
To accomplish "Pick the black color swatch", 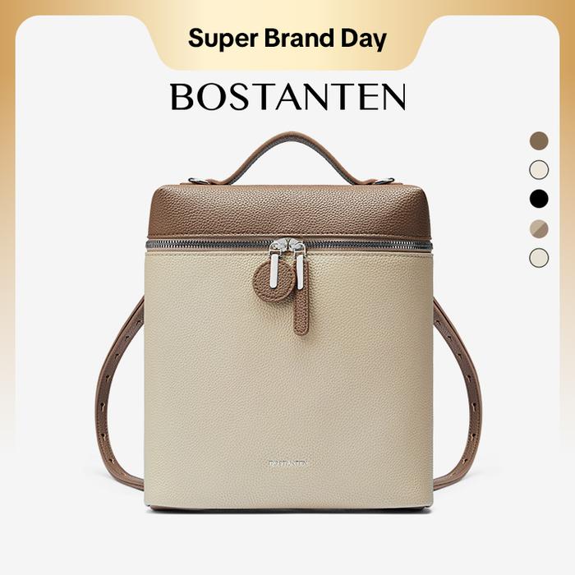I will click(x=539, y=199).
